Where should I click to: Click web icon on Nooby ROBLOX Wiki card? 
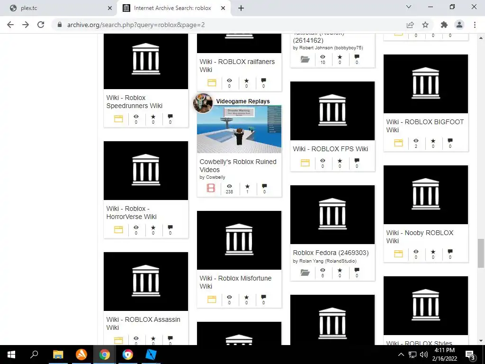pos(398,254)
